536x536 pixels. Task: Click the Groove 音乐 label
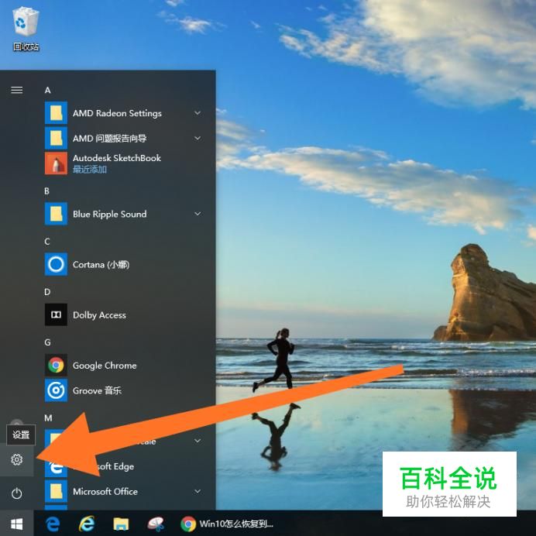click(97, 390)
